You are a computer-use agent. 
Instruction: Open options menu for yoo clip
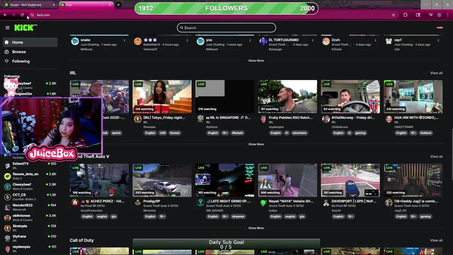(x=250, y=40)
